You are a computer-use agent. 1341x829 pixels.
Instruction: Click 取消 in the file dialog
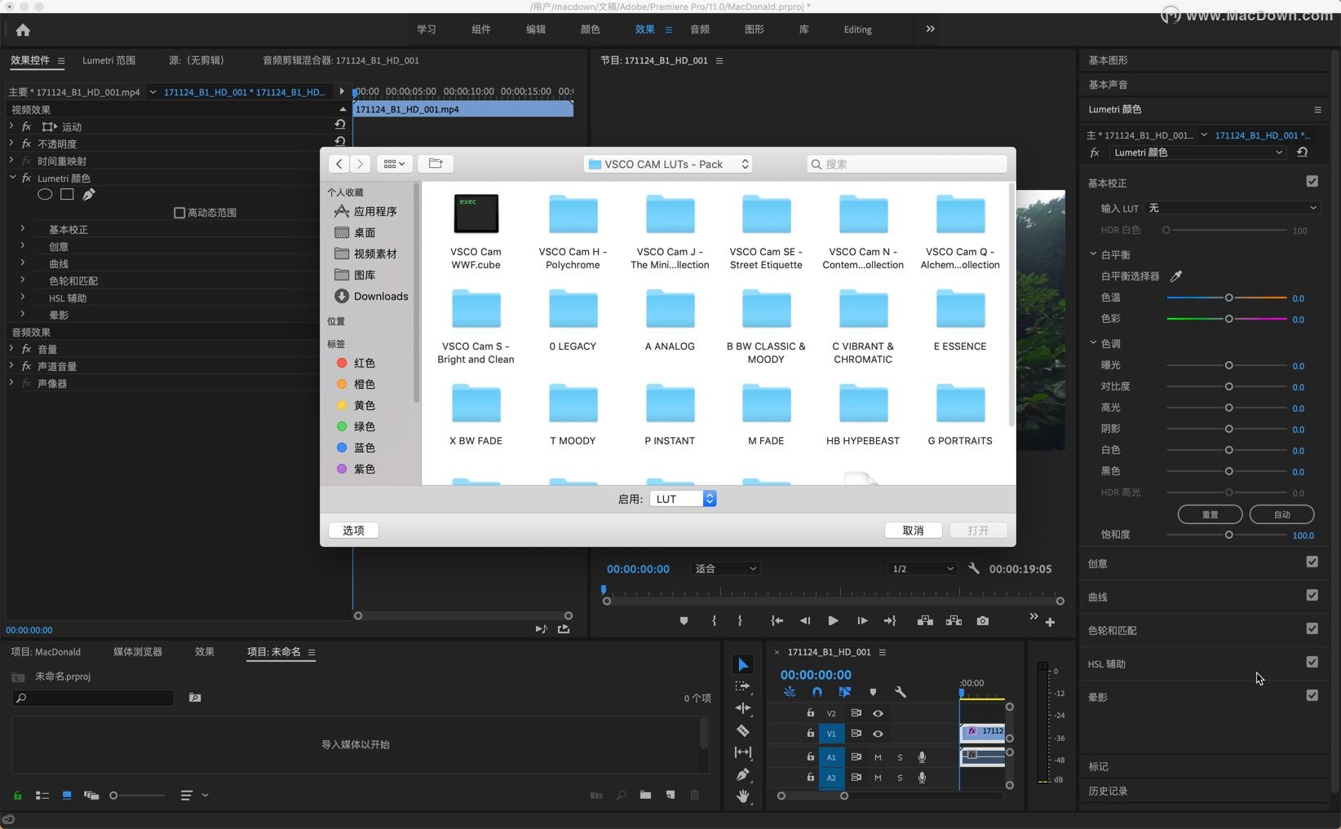(x=913, y=531)
